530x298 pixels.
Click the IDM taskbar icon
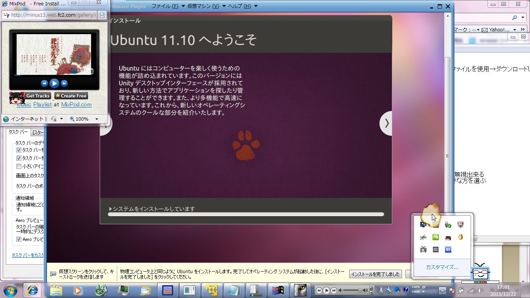[168, 290]
